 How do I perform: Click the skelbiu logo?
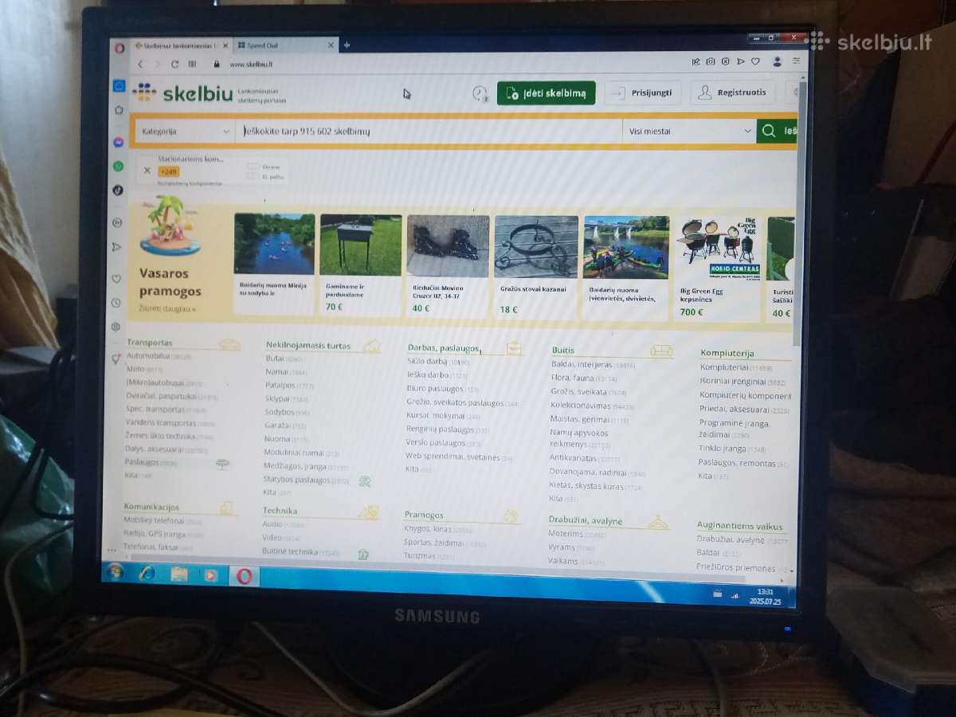coord(183,93)
